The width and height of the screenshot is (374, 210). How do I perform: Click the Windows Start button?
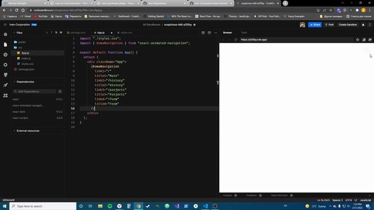pyautogui.click(x=5, y=206)
